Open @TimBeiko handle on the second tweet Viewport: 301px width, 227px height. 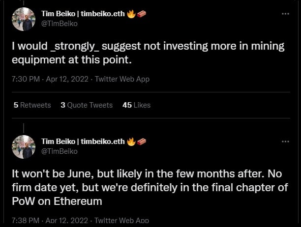tap(60, 151)
